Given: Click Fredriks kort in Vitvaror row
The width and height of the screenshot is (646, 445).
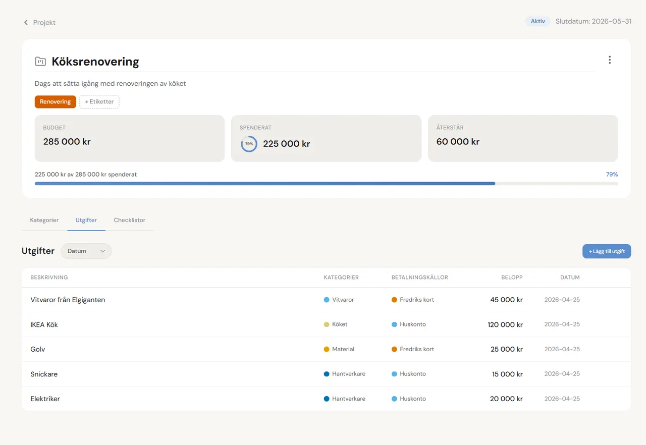Looking at the screenshot, I should (417, 300).
